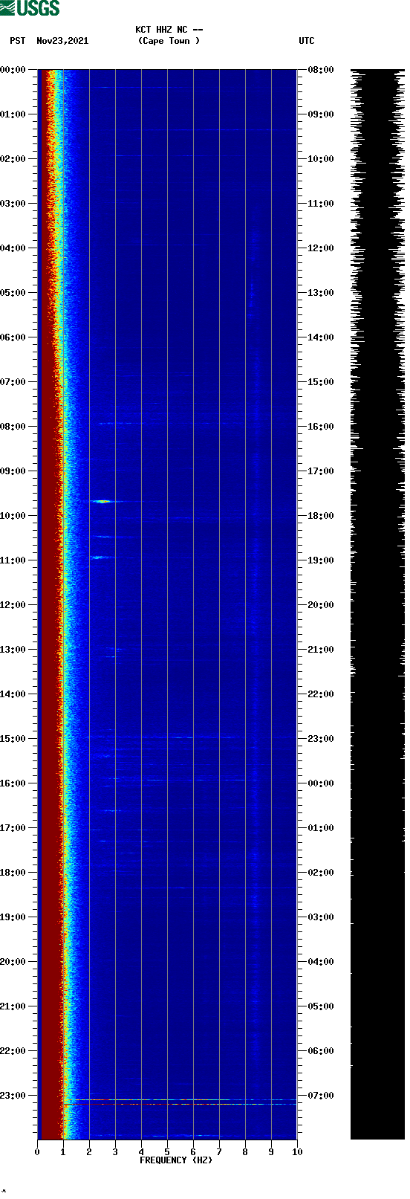Click the bright 2.5 Hz burst near 09:40
410x1199 pixels.
(102, 502)
